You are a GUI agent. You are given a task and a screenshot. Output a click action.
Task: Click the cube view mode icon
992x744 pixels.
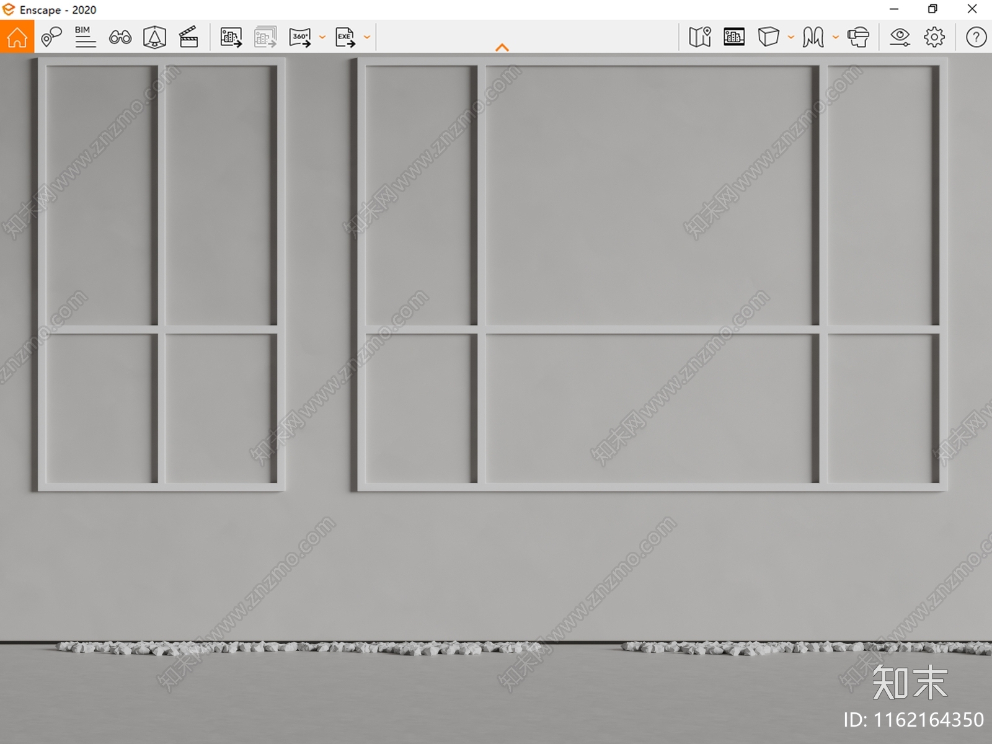click(768, 37)
